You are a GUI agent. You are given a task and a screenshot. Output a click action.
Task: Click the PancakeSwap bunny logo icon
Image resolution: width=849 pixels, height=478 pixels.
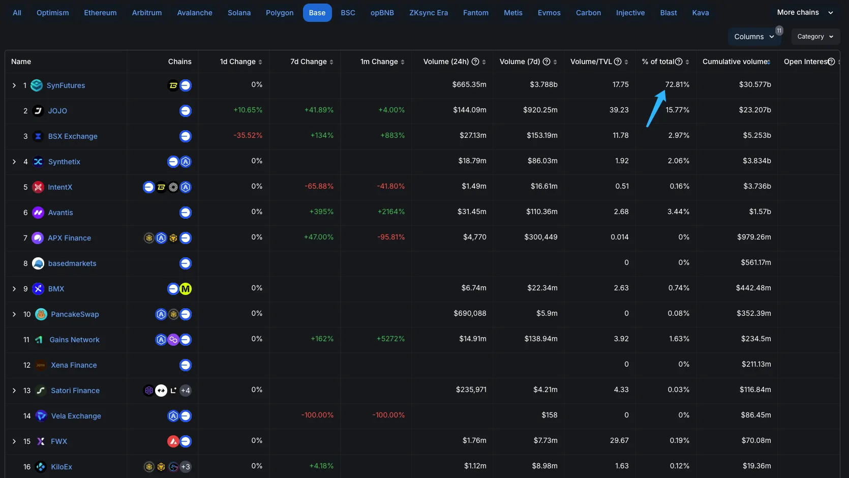(41, 314)
